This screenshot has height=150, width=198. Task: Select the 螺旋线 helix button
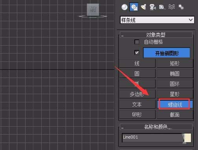(175, 104)
